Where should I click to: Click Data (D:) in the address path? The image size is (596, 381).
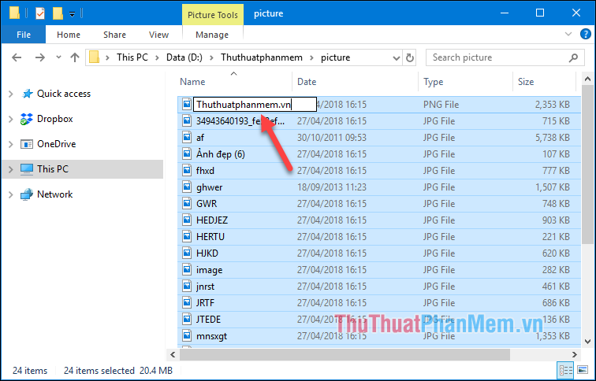tap(184, 57)
